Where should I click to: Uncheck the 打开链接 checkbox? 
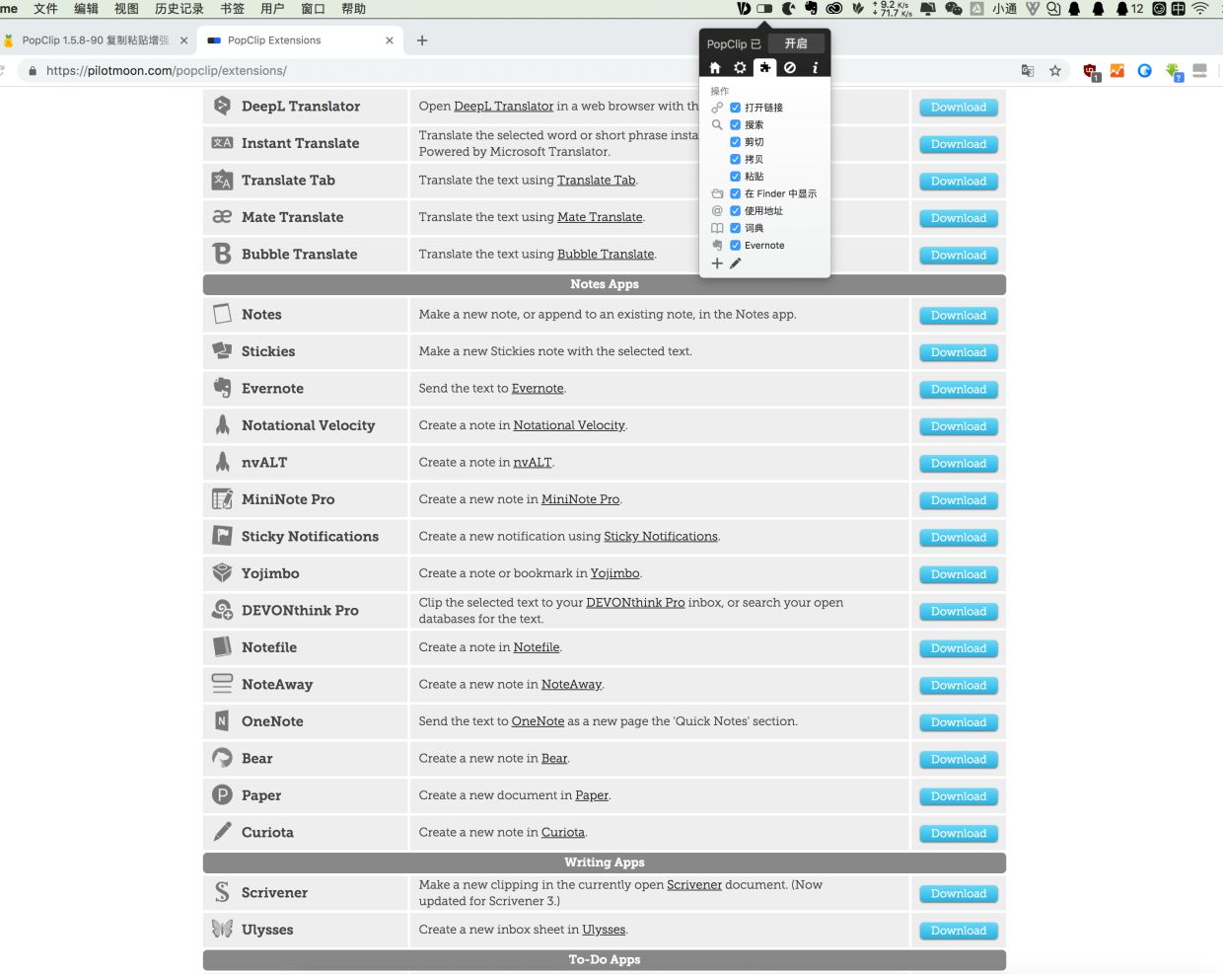735,108
